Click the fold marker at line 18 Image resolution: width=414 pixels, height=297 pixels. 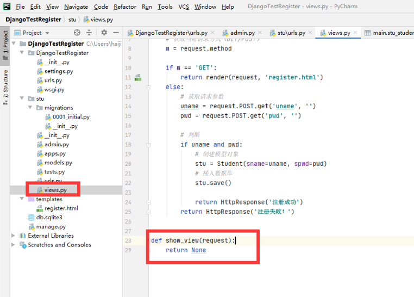(x=148, y=145)
